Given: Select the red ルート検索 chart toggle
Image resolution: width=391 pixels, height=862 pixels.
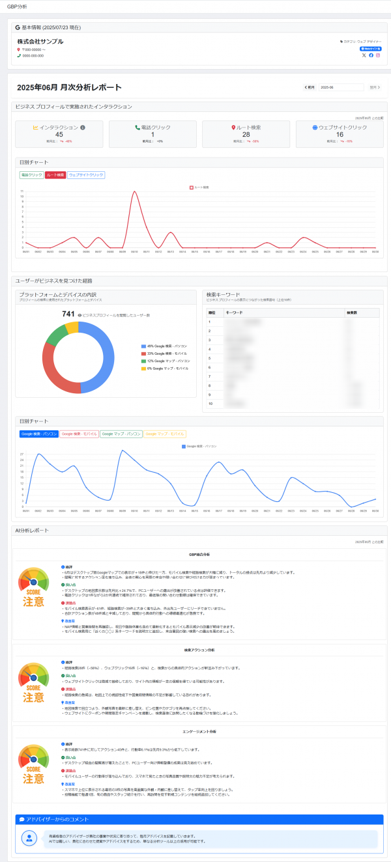Looking at the screenshot, I should pyautogui.click(x=55, y=175).
